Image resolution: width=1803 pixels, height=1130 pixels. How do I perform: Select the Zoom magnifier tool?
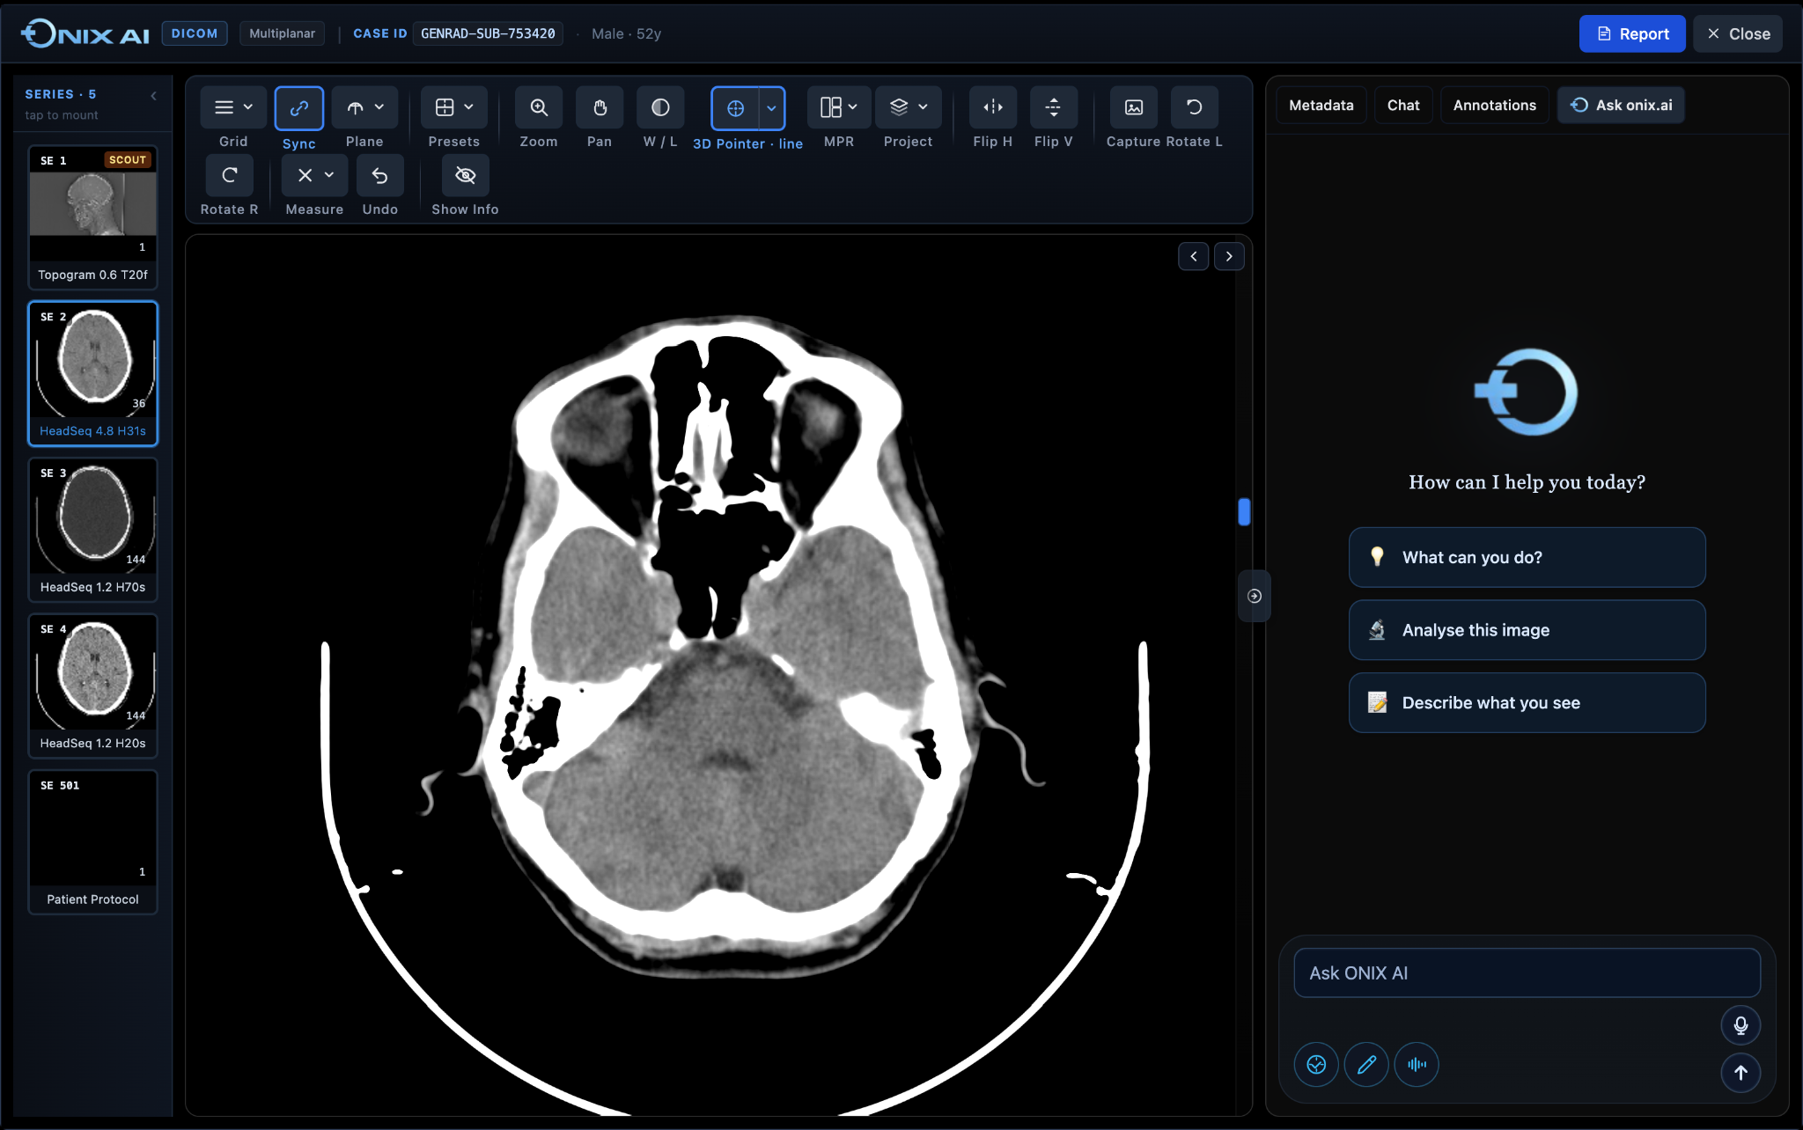click(x=539, y=107)
